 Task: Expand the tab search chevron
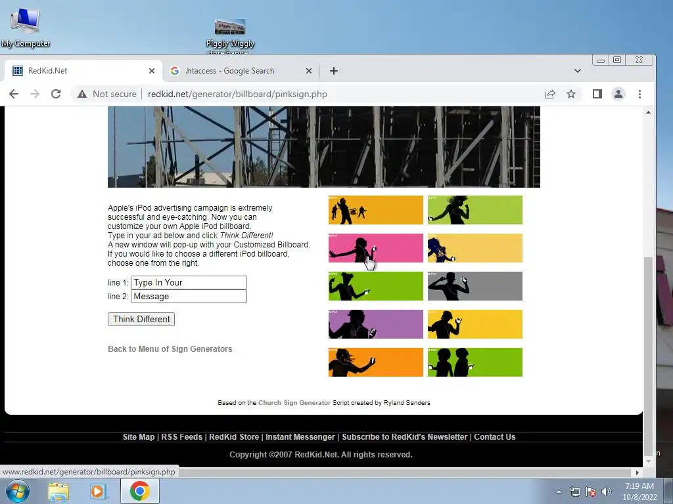(x=577, y=71)
